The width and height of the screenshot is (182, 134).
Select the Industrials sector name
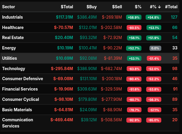pyautogui.click(x=12, y=17)
